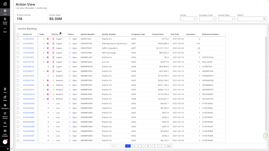This screenshot has height=151, width=269.
Task: Click low priority icon for invoice 9350036980
Action: [x=53, y=104]
